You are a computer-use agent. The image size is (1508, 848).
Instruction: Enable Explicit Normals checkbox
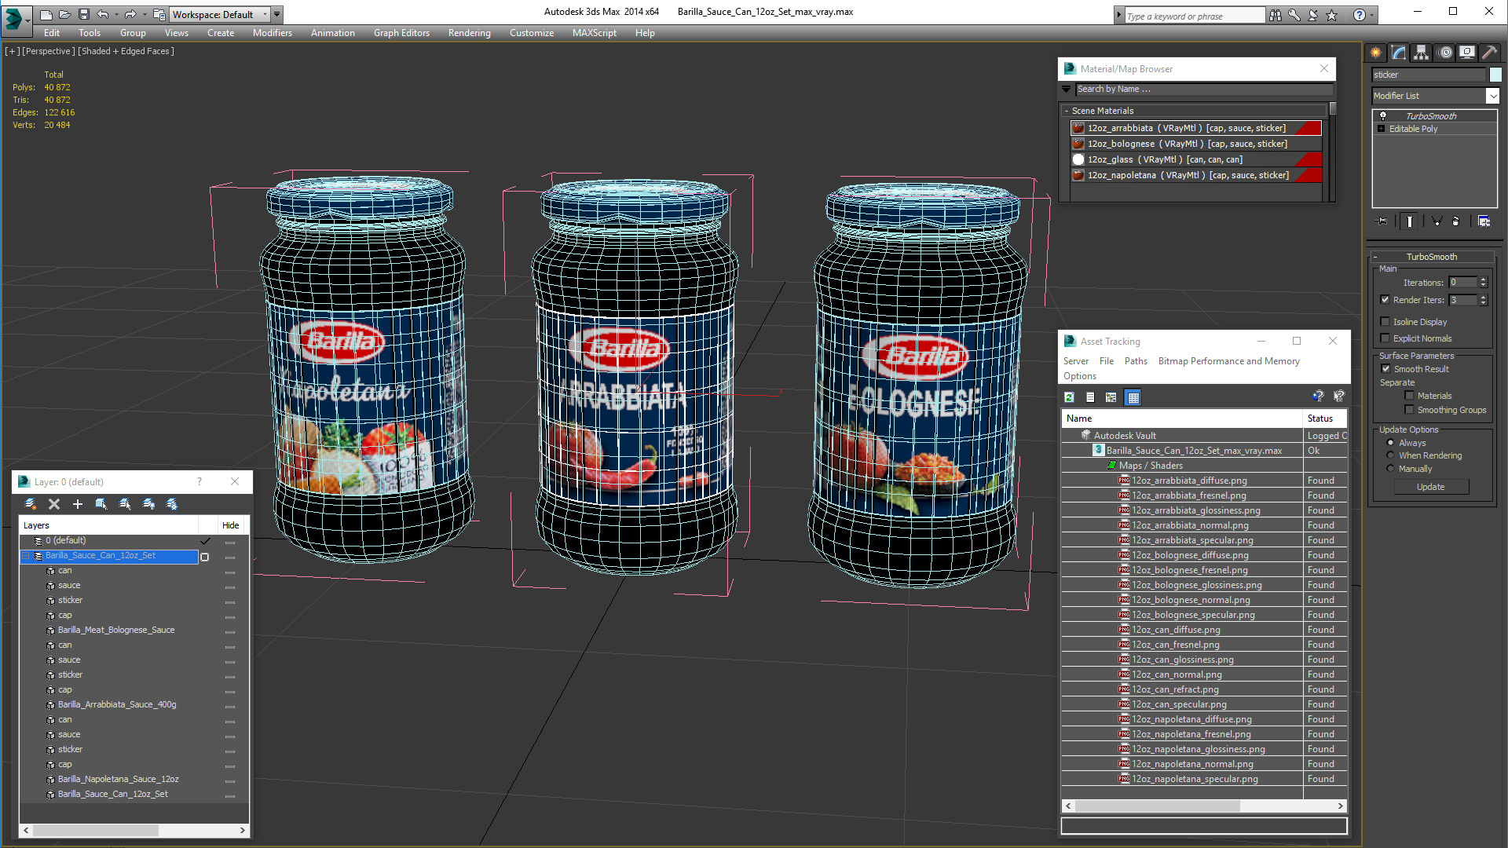pos(1385,338)
